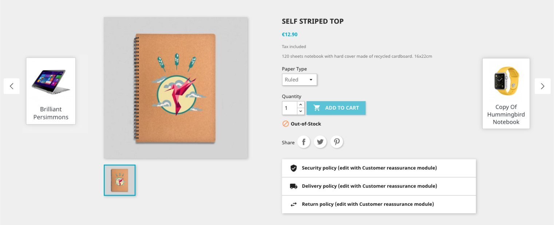Click the quantity input field

tap(289, 108)
